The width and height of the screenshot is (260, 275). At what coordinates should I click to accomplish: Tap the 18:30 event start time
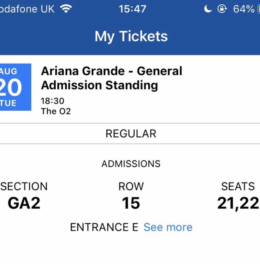pyautogui.click(x=52, y=101)
